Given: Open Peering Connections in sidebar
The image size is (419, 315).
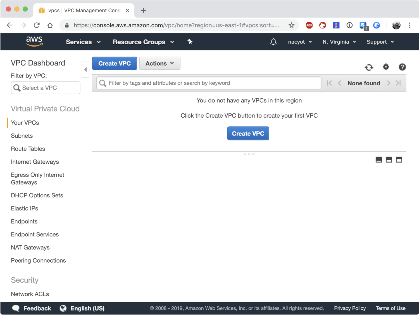Looking at the screenshot, I should [x=39, y=261].
